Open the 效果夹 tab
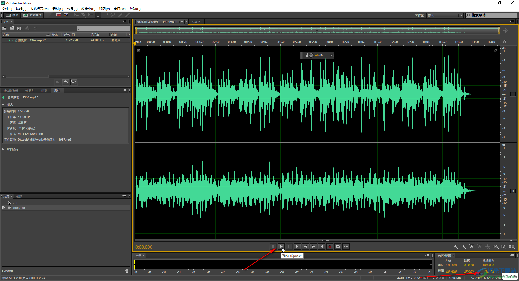This screenshot has width=519, height=281. coord(30,91)
